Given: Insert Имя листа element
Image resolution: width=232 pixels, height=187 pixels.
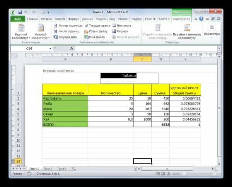Looking at the screenshot, I should click(x=121, y=26).
